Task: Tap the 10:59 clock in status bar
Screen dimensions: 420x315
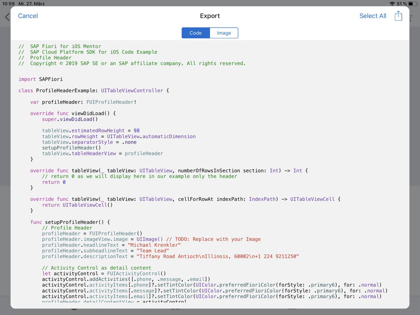Action: pos(8,3)
